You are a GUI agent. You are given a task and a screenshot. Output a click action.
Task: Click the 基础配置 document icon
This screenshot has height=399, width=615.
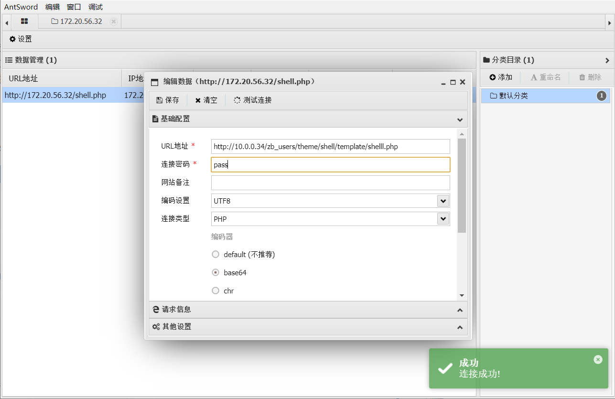(x=155, y=119)
